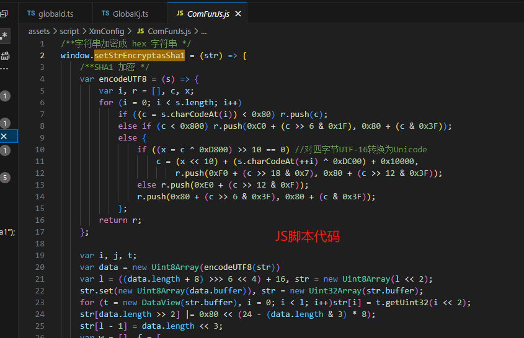Click the encodeUTF8 variable declaration on line 4
Viewport: 524px width, 338px height.
point(123,79)
